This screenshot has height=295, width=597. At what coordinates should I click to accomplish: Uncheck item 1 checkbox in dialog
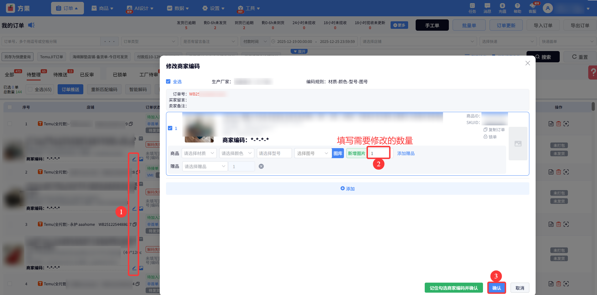point(170,128)
